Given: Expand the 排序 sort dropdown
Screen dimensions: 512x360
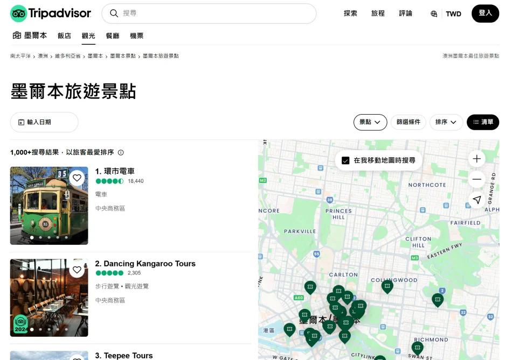Looking at the screenshot, I should [x=446, y=122].
